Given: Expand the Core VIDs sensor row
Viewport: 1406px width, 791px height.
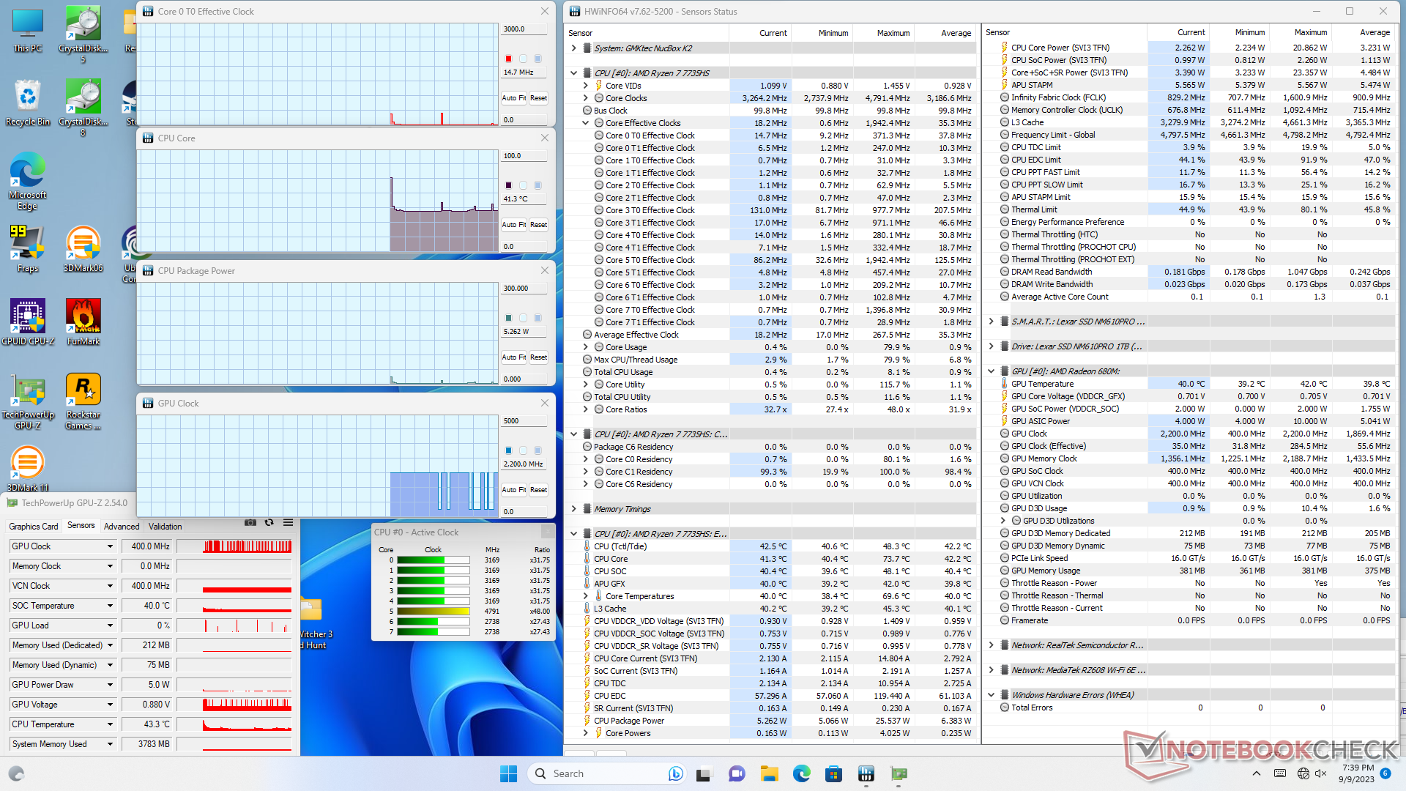Looking at the screenshot, I should coord(586,86).
